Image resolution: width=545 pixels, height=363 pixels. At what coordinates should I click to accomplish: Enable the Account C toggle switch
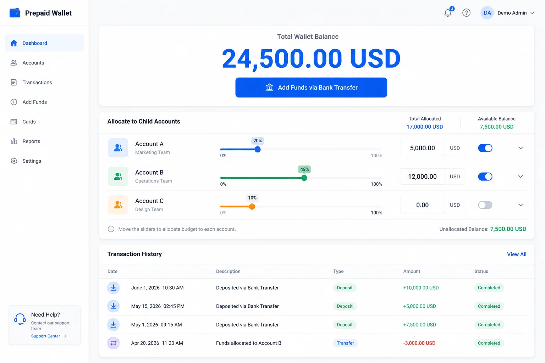485,205
